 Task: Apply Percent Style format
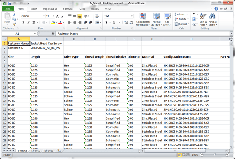pos(114,23)
